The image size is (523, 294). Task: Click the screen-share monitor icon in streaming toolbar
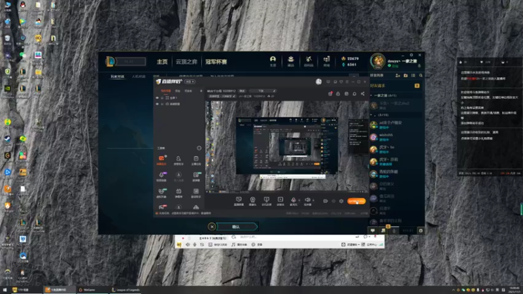tap(267, 201)
